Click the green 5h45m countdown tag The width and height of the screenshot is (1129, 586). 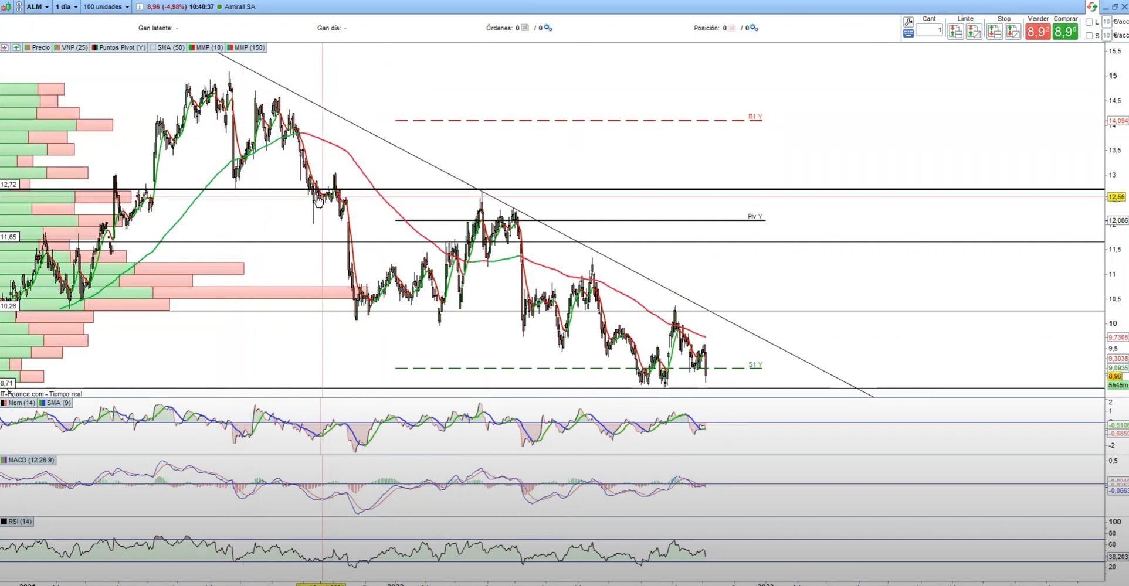pos(1118,386)
